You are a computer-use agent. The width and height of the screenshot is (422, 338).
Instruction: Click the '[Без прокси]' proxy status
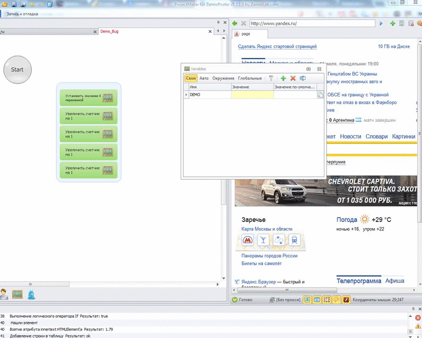click(x=285, y=300)
